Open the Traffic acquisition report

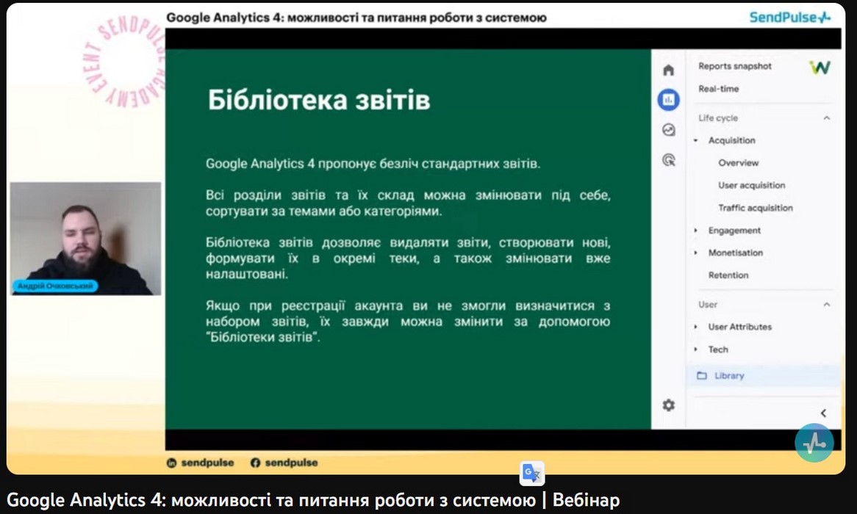coord(756,209)
